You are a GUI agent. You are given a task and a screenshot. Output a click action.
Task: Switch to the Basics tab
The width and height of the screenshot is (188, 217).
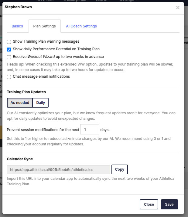coord(17,26)
